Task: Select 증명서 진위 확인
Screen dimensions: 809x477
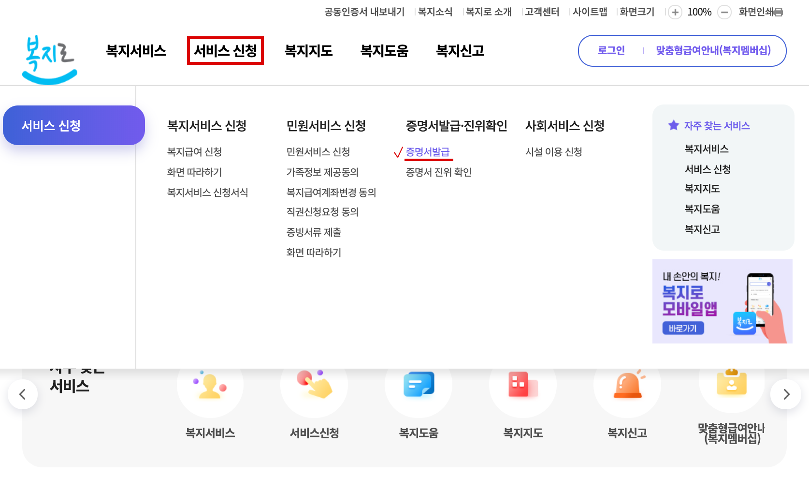Action: [x=439, y=172]
